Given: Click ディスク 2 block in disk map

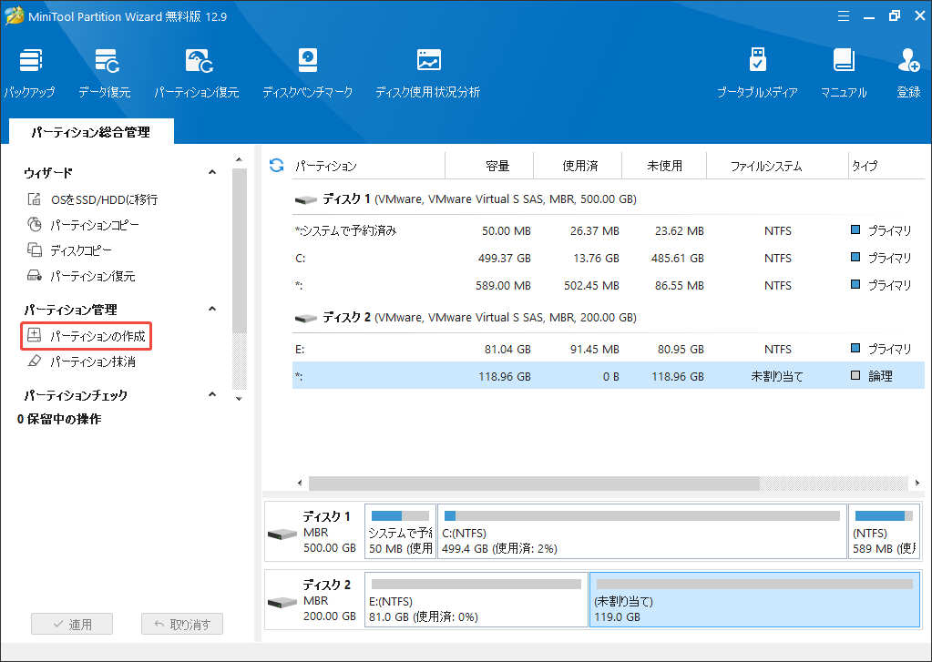Looking at the screenshot, I should pyautogui.click(x=314, y=599).
